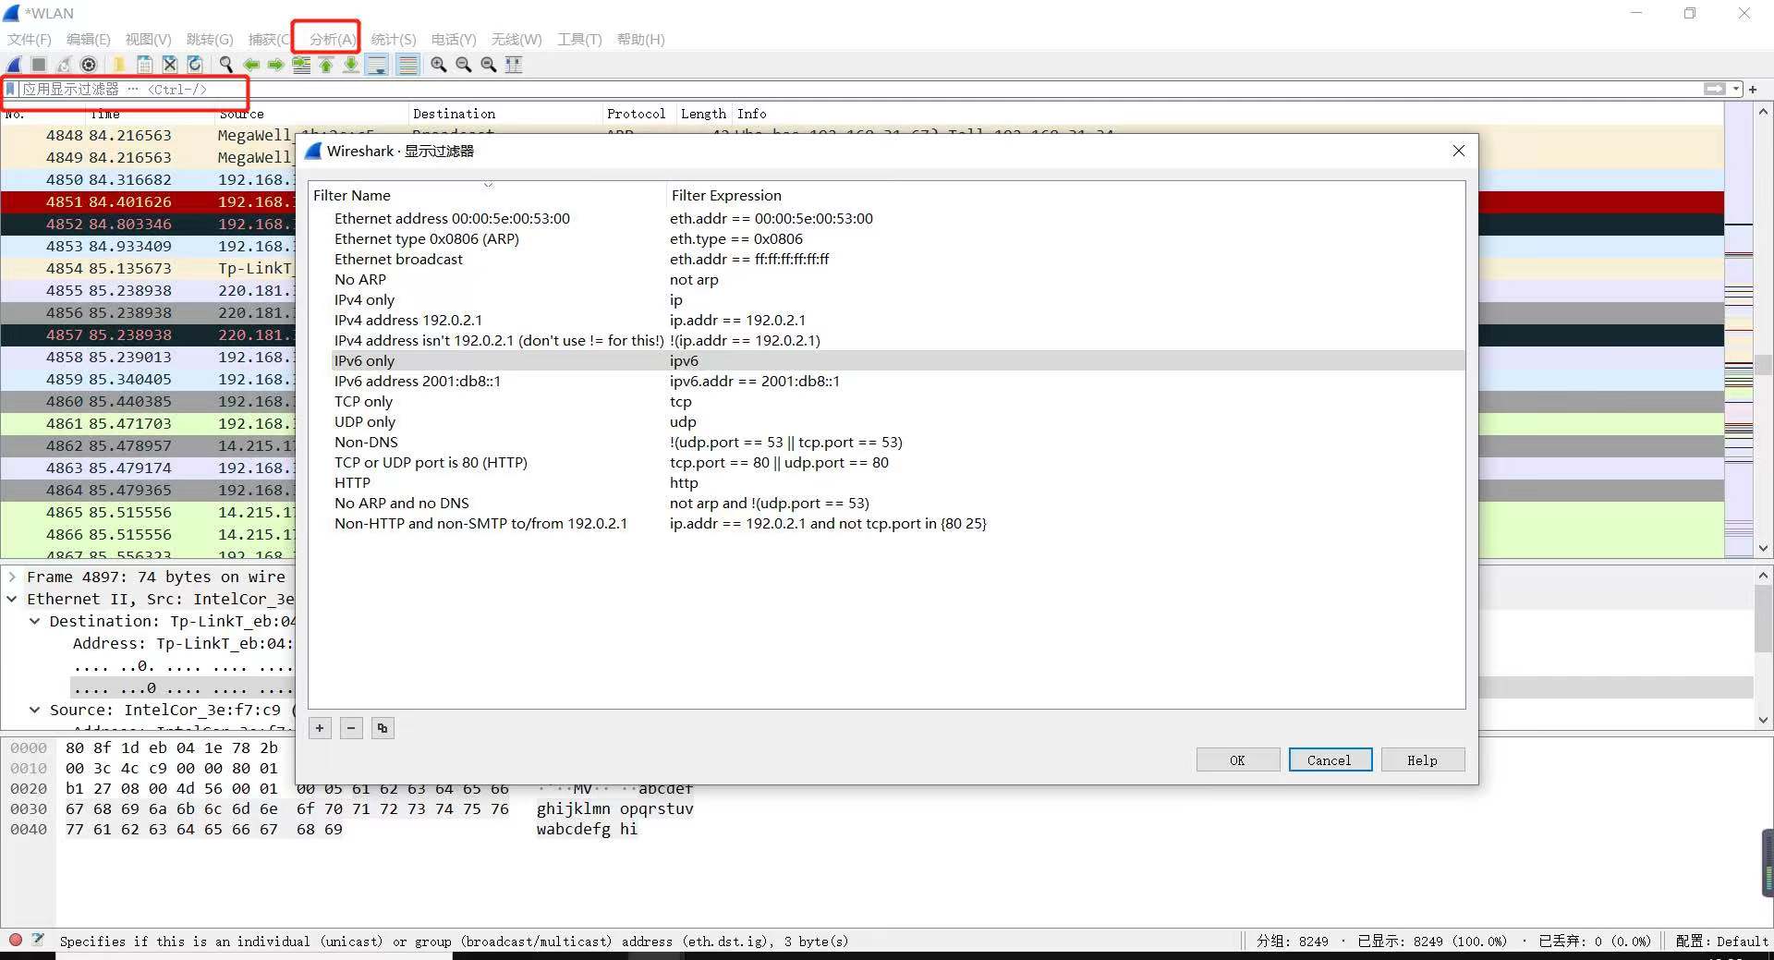
Task: Open display filter history dropdown
Action: coord(1737,89)
